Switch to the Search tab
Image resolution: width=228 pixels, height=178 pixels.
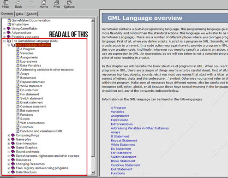pyautogui.click(x=31, y=14)
